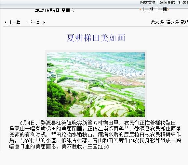The width and height of the screenshot is (188, 165).
Task: Click the orange arrow after 下一期
Action: [168, 9]
